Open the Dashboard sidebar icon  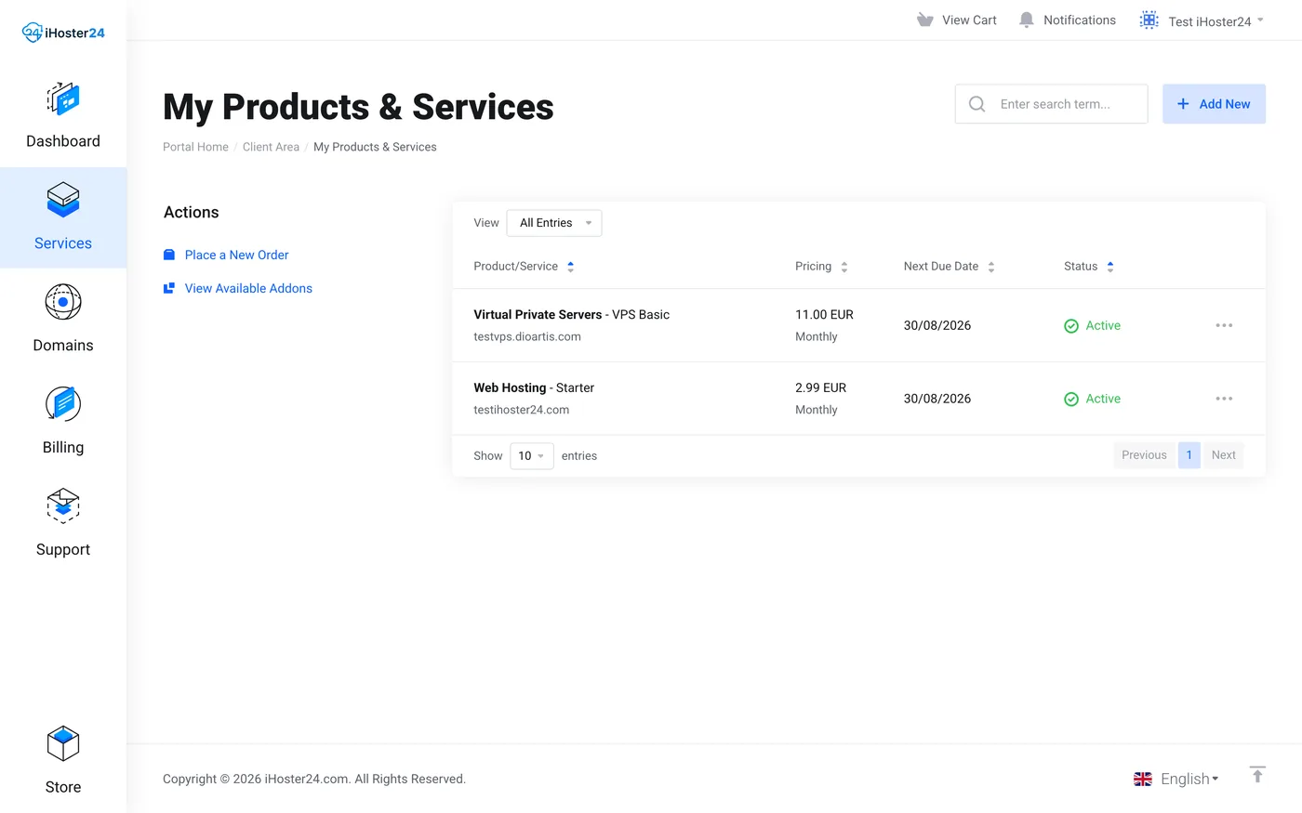click(63, 98)
